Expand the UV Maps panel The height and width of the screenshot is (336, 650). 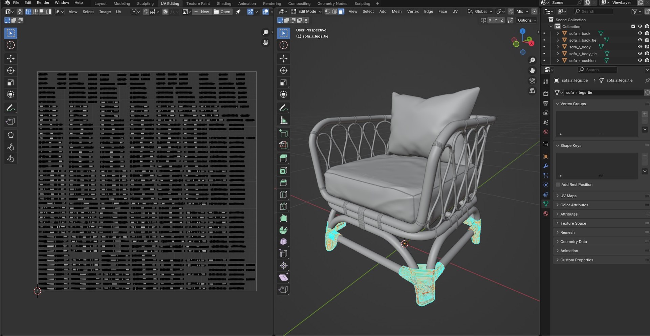click(x=568, y=196)
